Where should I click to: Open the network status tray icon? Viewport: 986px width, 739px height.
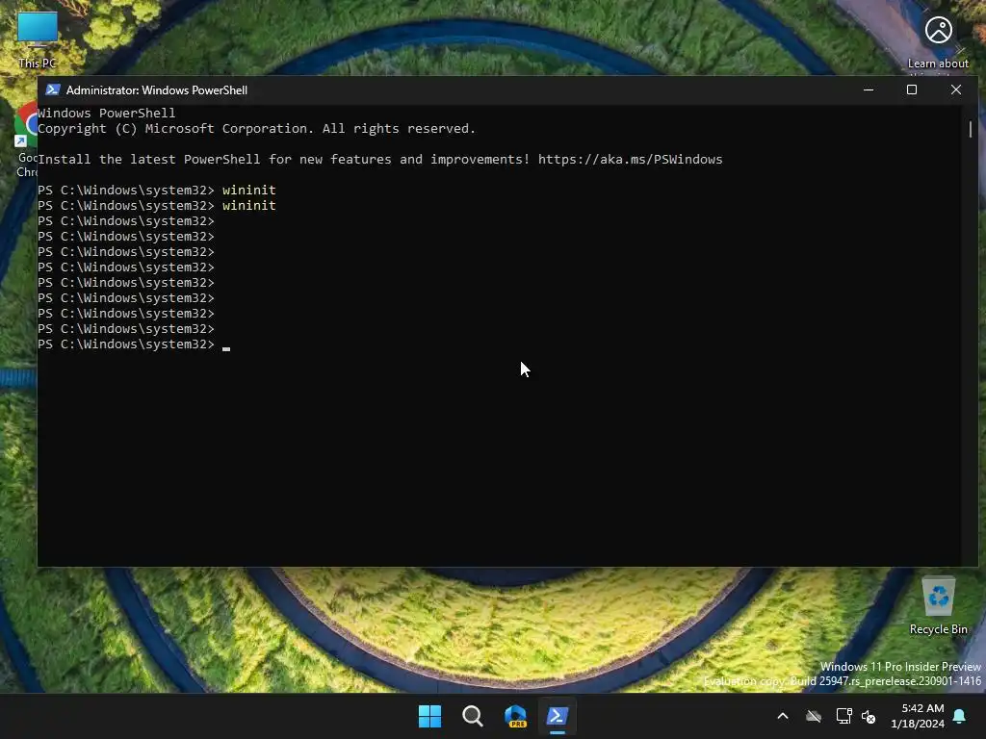[843, 716]
